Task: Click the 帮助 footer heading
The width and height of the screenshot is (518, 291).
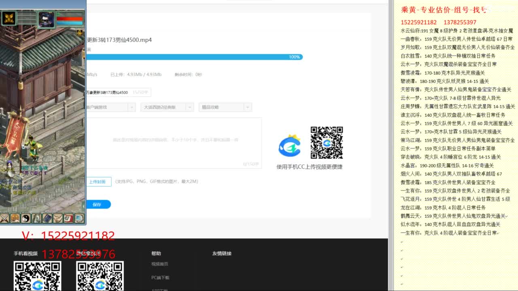Action: pyautogui.click(x=156, y=253)
